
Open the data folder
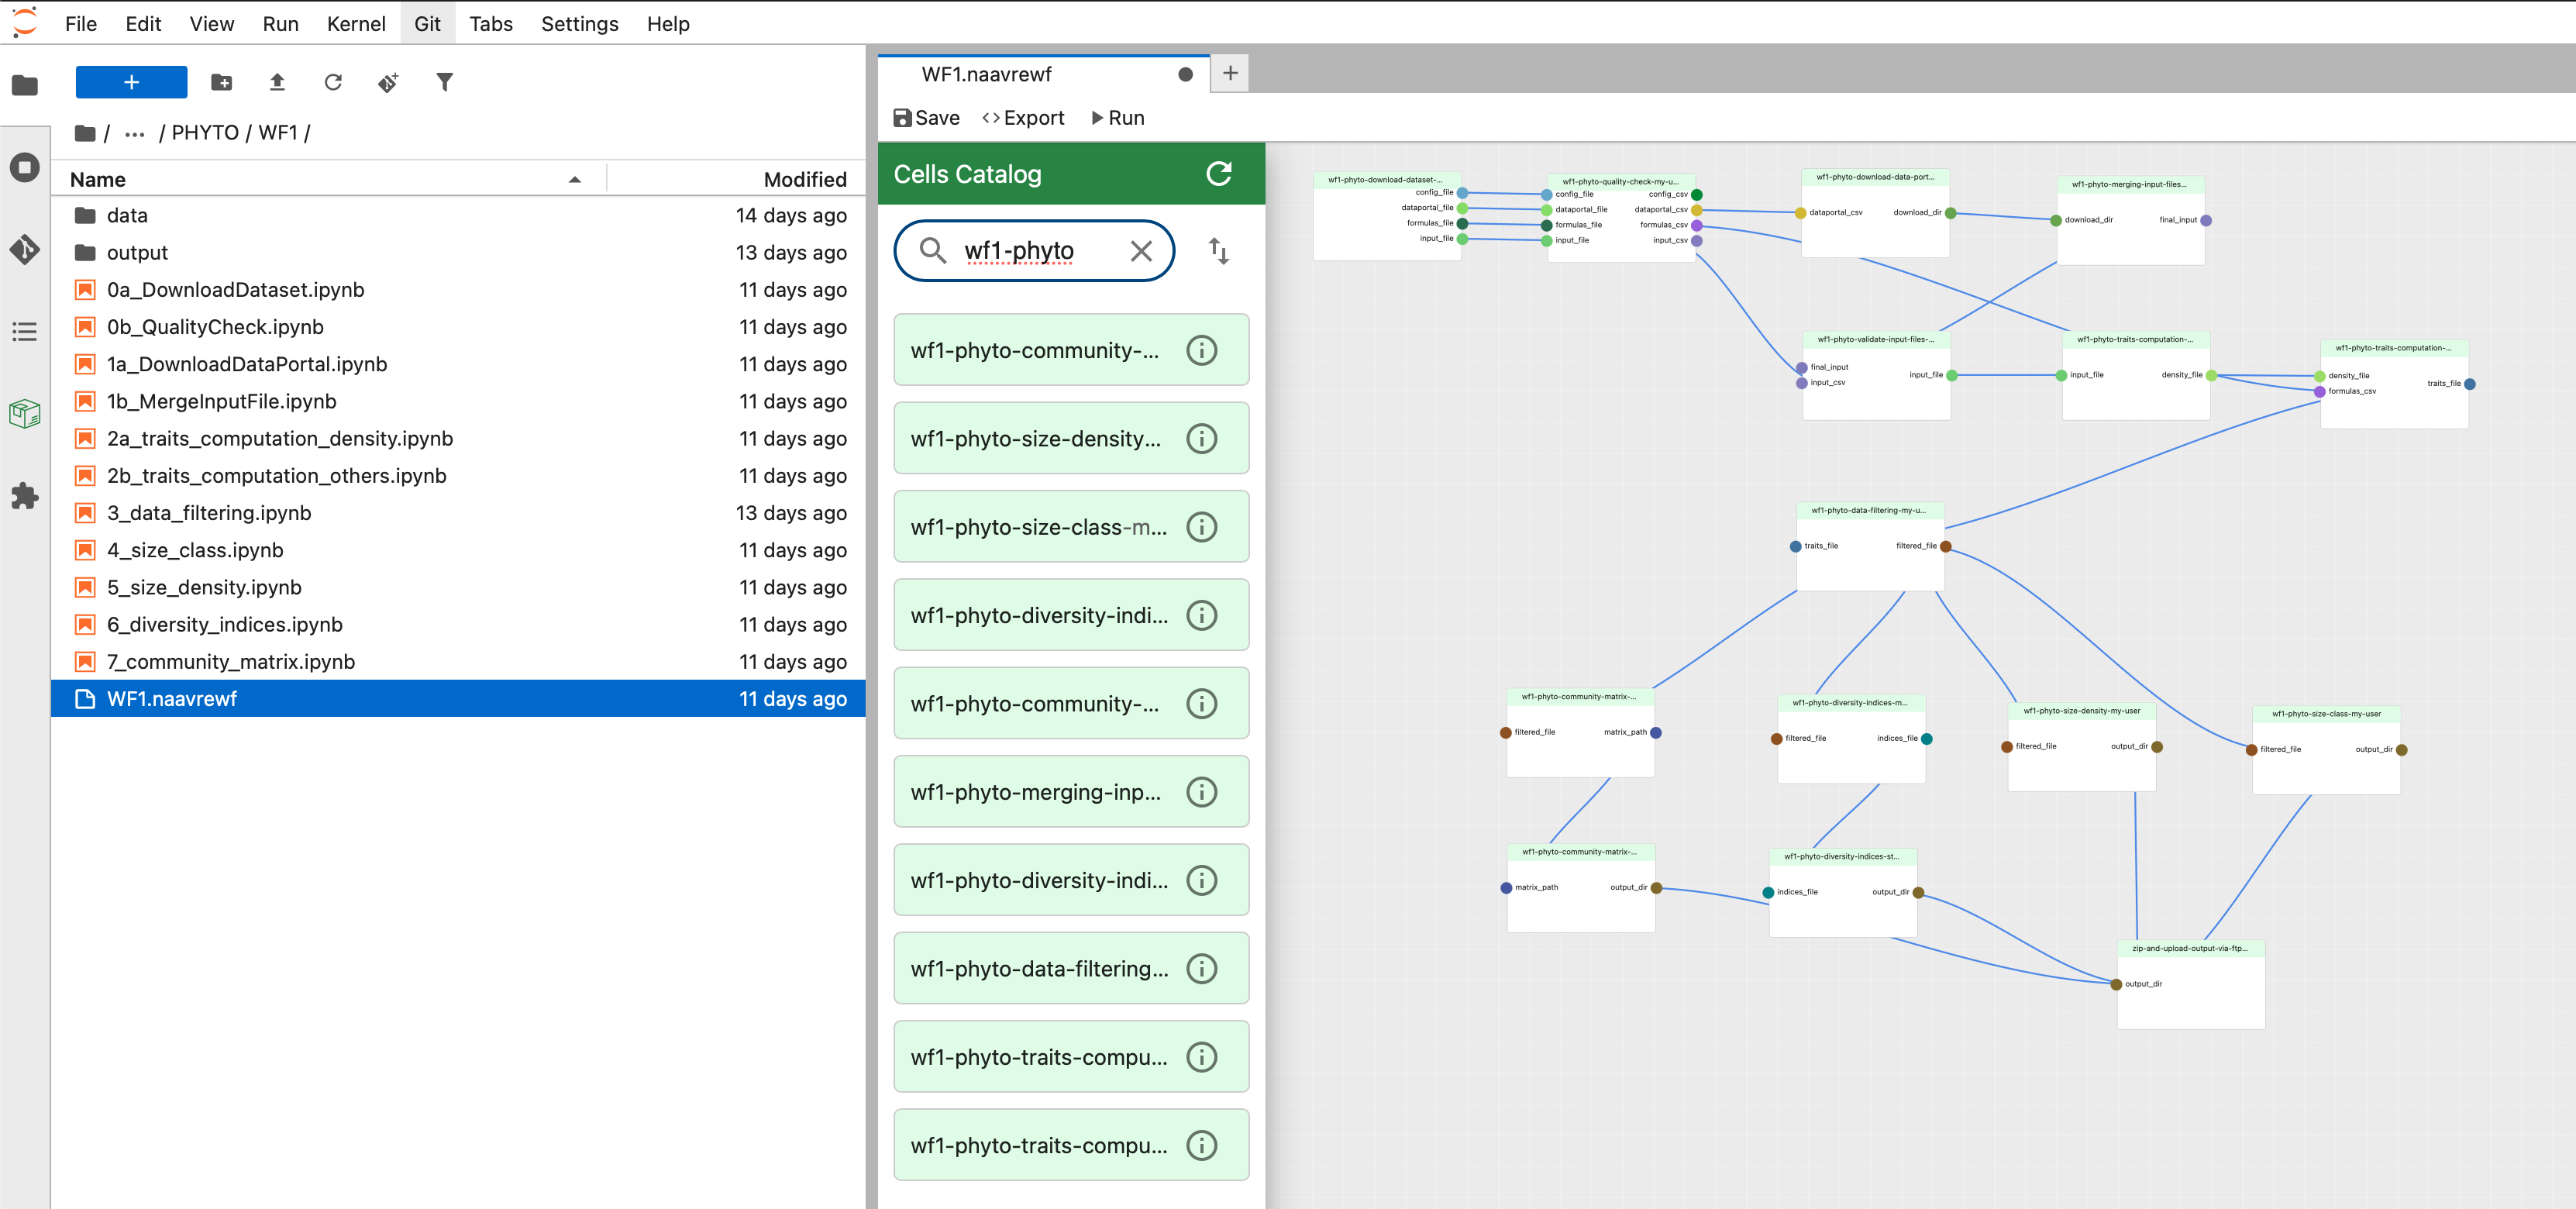tap(127, 215)
